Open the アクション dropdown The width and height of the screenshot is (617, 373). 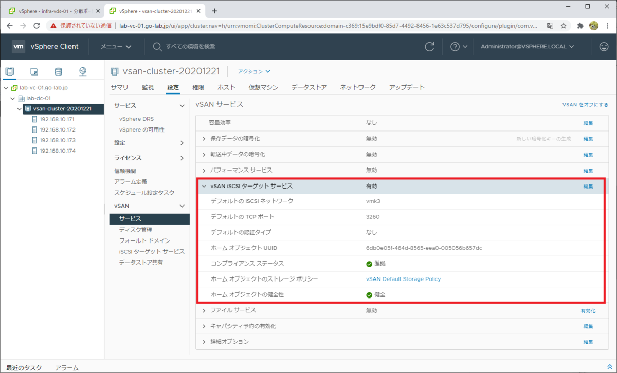[254, 71]
